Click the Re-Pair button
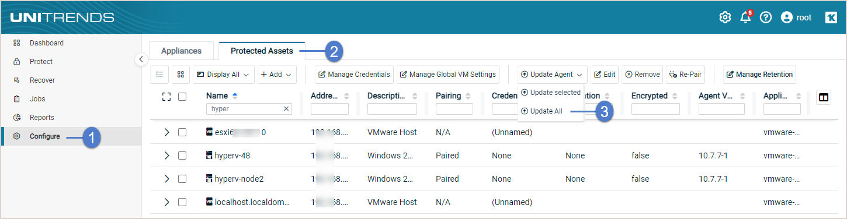 click(x=686, y=75)
